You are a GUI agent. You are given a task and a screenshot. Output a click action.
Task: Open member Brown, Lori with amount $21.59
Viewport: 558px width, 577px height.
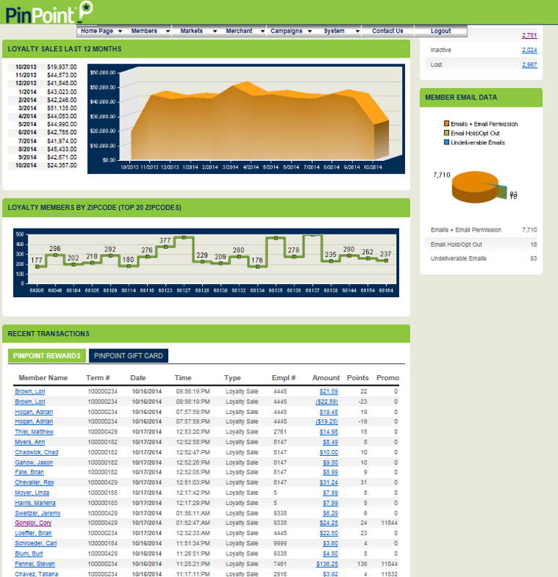(30, 392)
